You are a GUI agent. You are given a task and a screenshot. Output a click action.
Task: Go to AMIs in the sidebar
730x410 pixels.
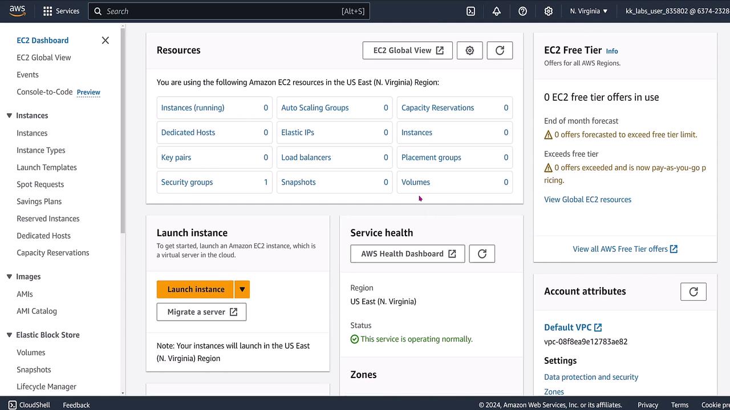[x=25, y=294]
